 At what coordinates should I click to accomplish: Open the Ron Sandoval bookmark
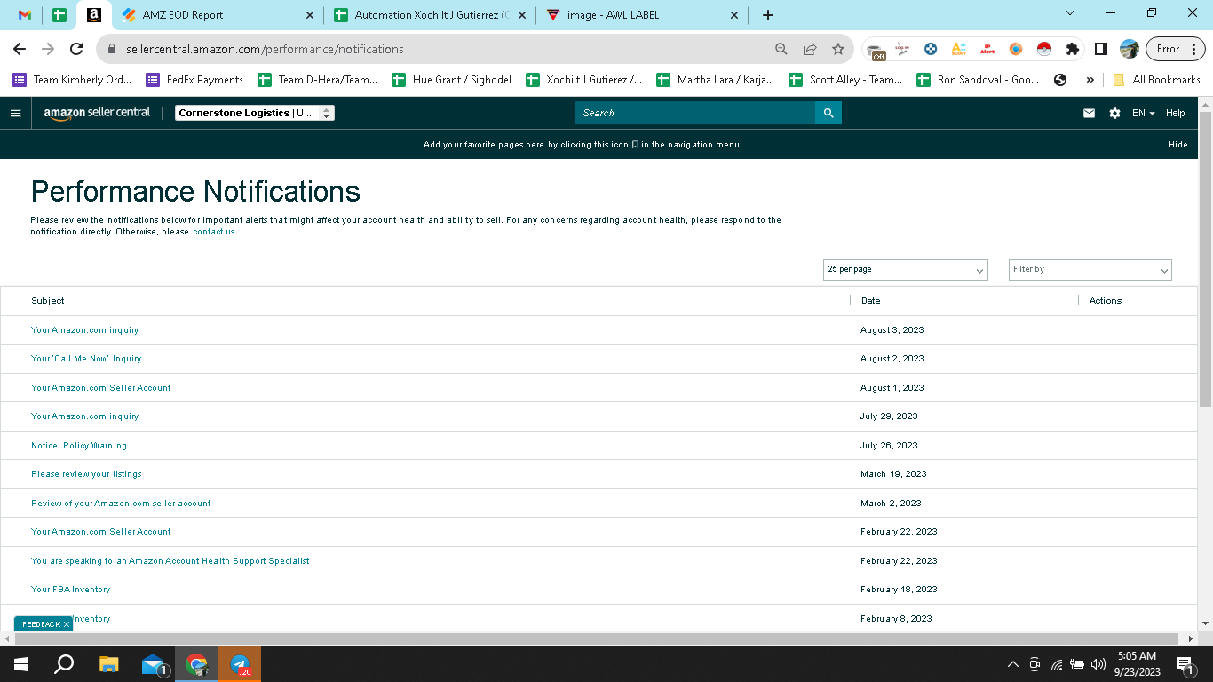(978, 79)
